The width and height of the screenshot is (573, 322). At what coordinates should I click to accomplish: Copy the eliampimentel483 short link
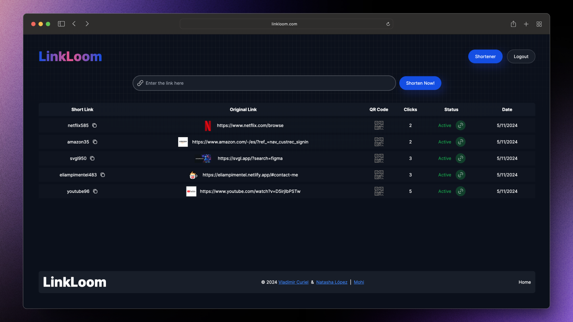click(x=103, y=175)
